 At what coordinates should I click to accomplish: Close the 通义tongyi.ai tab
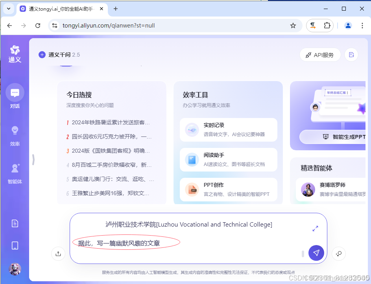pos(101,9)
